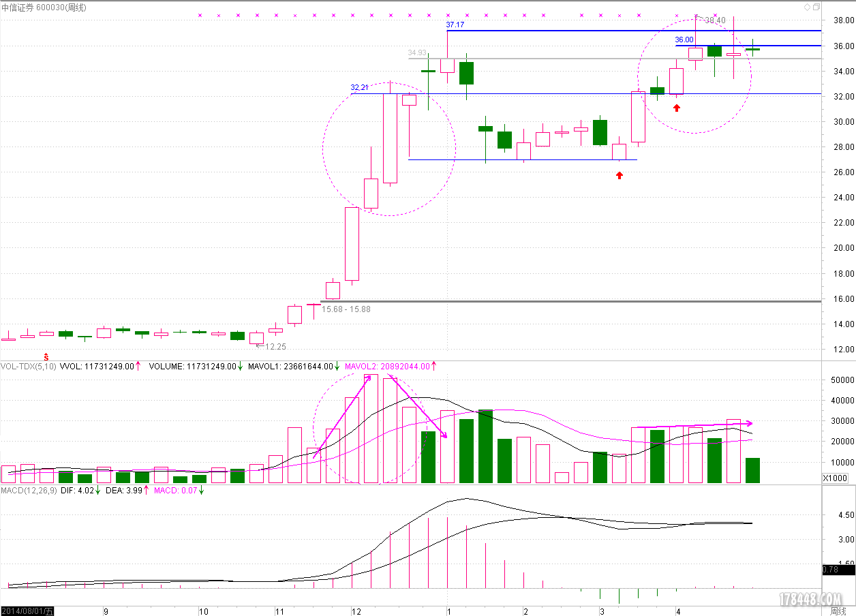Click the MAVOL1: 23661644.00 readout
Image resolution: width=856 pixels, height=616 pixels.
pyautogui.click(x=291, y=367)
